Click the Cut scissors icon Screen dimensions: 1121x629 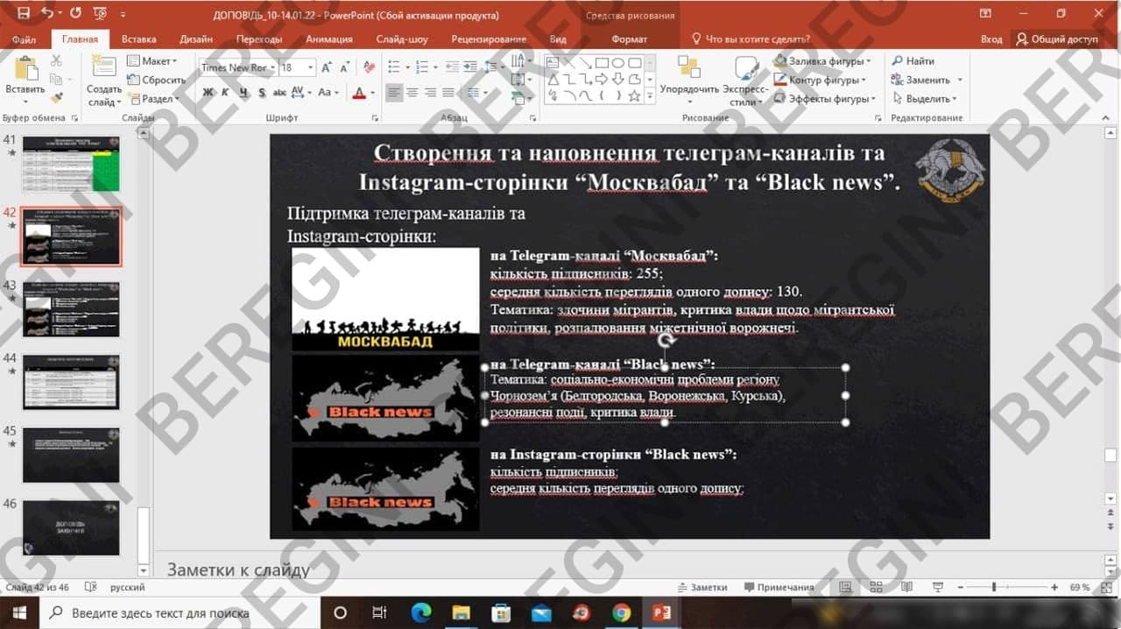point(56,60)
